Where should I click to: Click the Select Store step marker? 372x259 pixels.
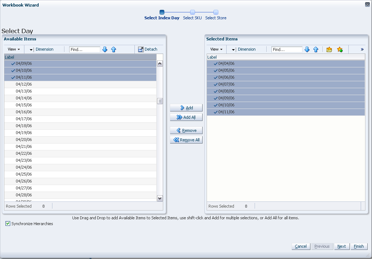216,12
